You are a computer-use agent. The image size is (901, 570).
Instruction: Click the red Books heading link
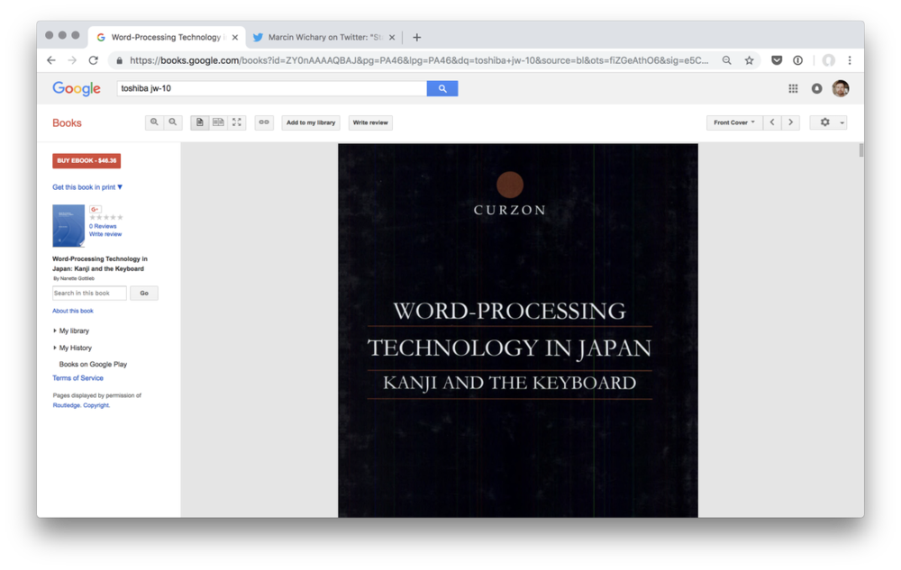coord(67,122)
